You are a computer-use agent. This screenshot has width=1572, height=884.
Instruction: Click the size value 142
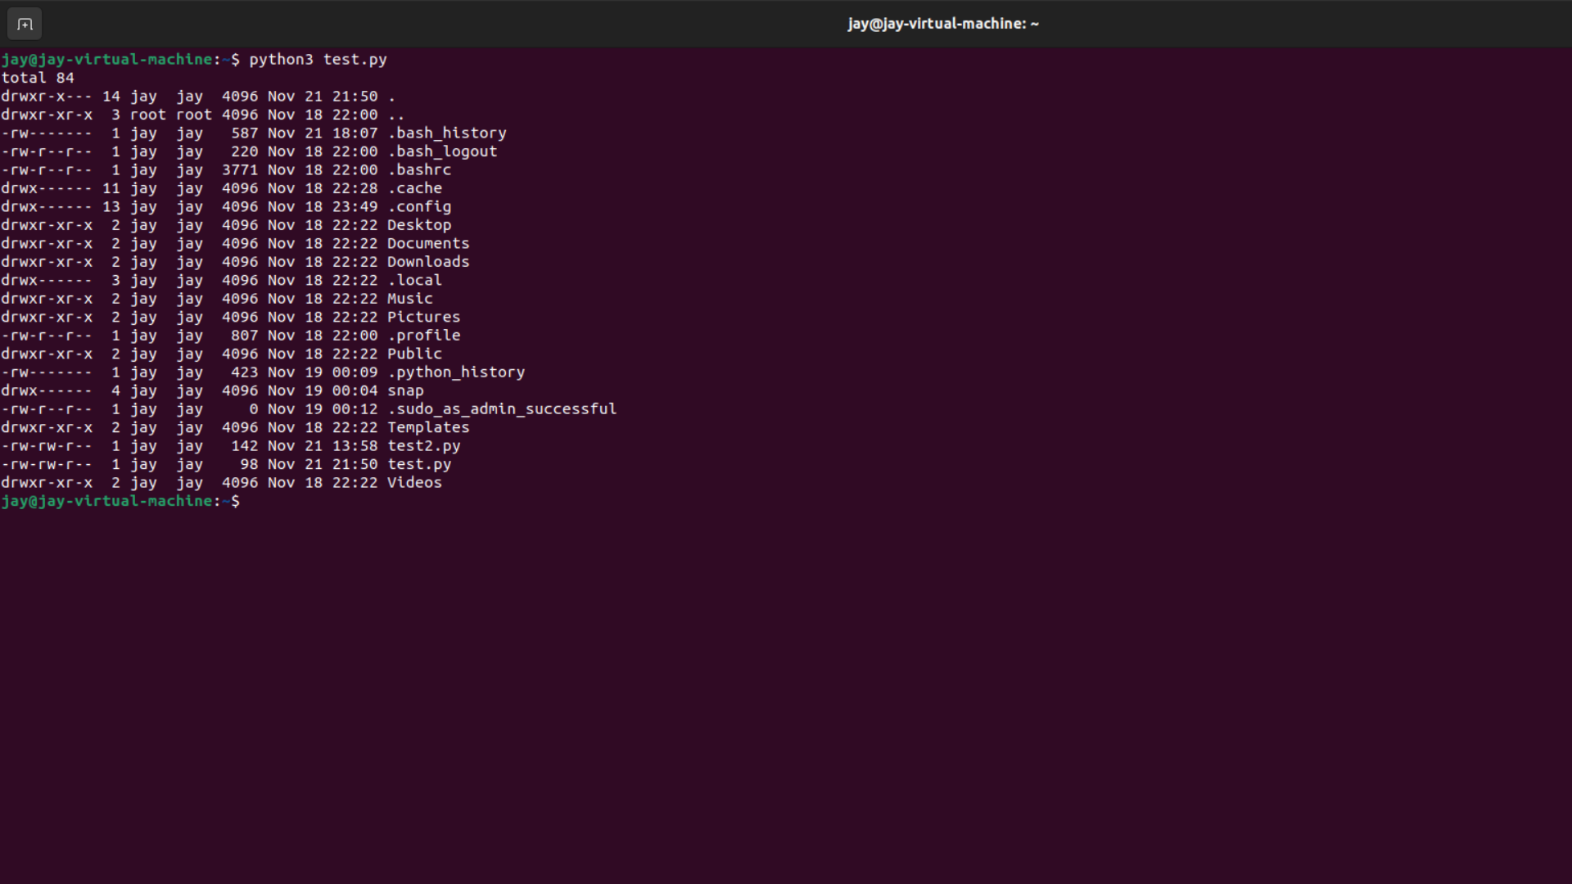coord(244,446)
